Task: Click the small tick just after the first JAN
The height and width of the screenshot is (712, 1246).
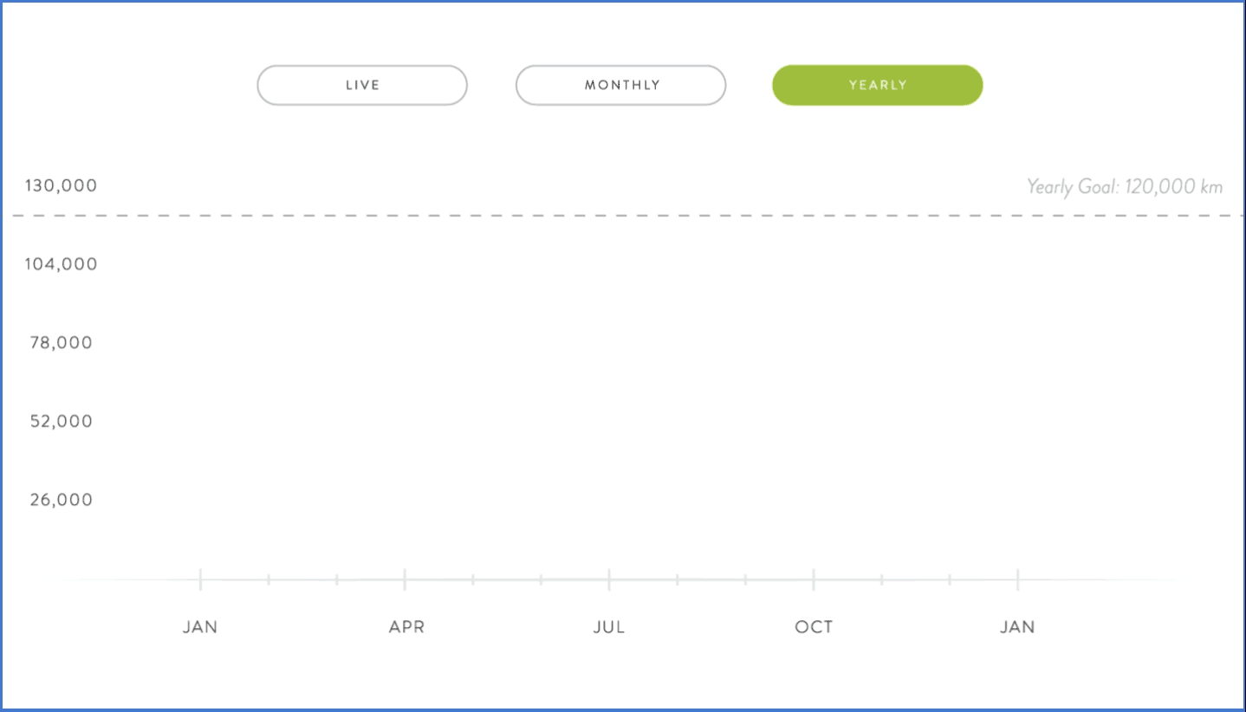Action: pyautogui.click(x=269, y=579)
